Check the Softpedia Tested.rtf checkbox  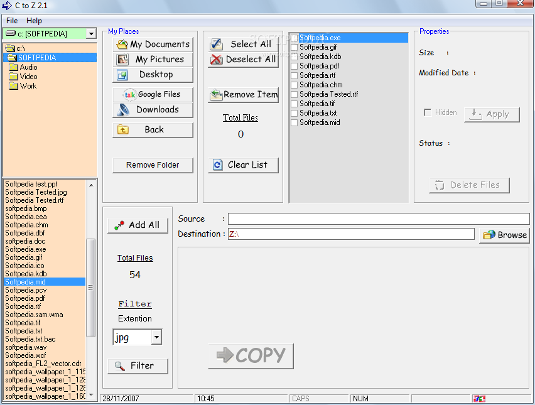pyautogui.click(x=294, y=94)
